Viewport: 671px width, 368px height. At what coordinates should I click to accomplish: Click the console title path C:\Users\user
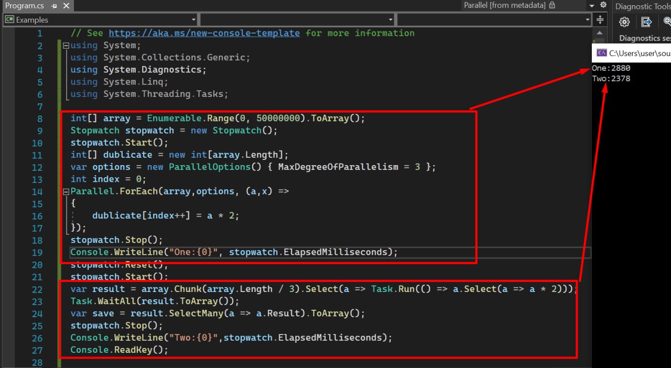pyautogui.click(x=640, y=53)
